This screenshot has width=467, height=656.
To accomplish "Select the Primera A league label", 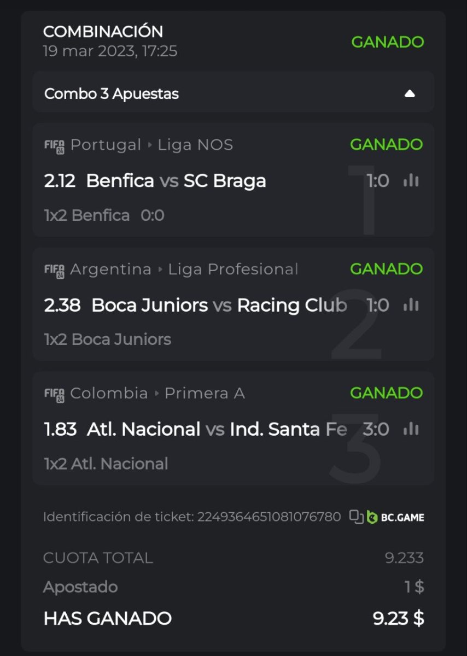I will point(205,394).
